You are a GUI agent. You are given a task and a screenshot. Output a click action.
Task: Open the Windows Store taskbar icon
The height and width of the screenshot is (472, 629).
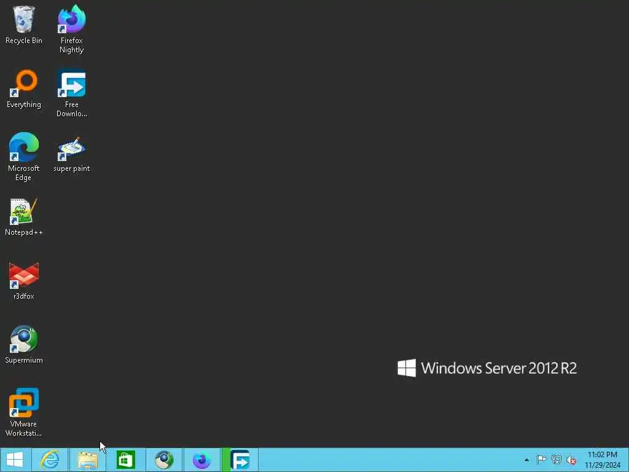click(x=125, y=460)
